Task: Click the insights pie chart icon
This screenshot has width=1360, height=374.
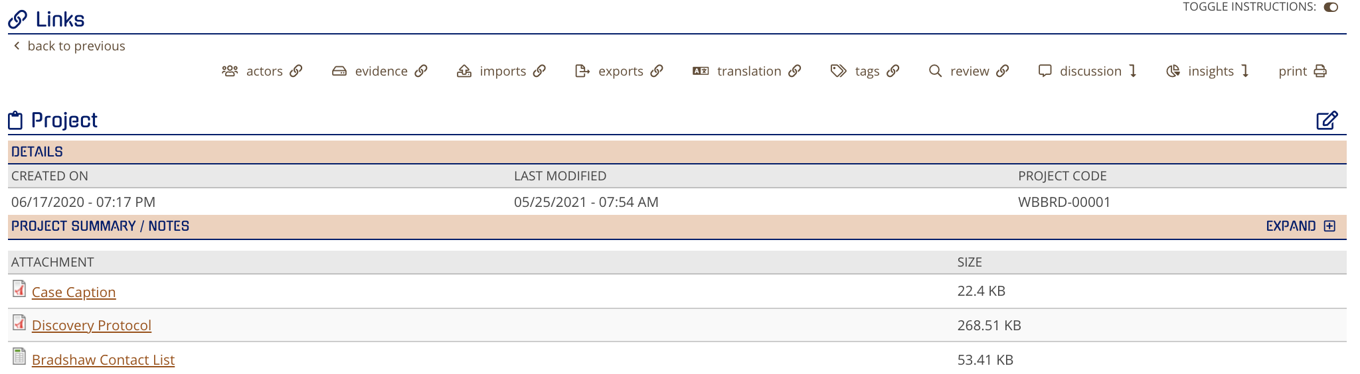Action: pos(1173,71)
